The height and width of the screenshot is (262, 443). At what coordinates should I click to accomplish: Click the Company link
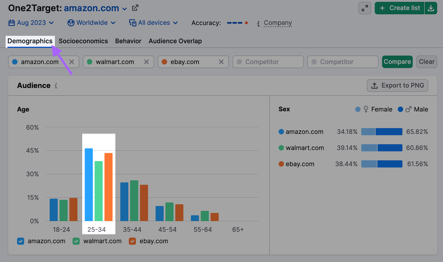pyautogui.click(x=278, y=23)
